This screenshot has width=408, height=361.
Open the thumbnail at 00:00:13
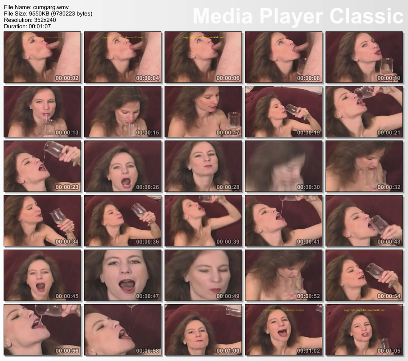tap(42, 112)
